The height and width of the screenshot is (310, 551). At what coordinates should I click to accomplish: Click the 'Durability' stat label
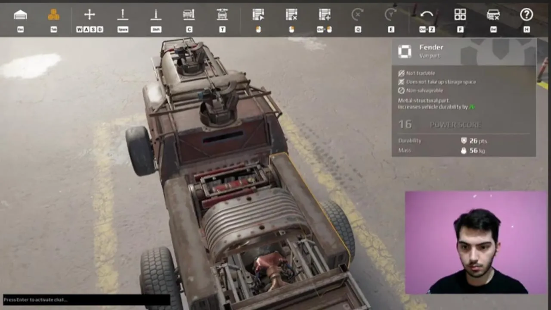410,141
